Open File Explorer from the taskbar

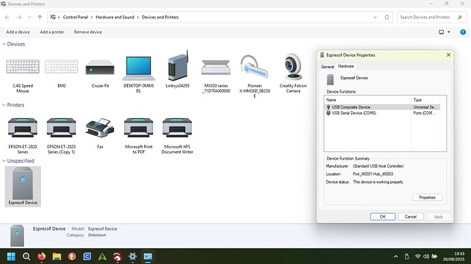click(x=57, y=256)
